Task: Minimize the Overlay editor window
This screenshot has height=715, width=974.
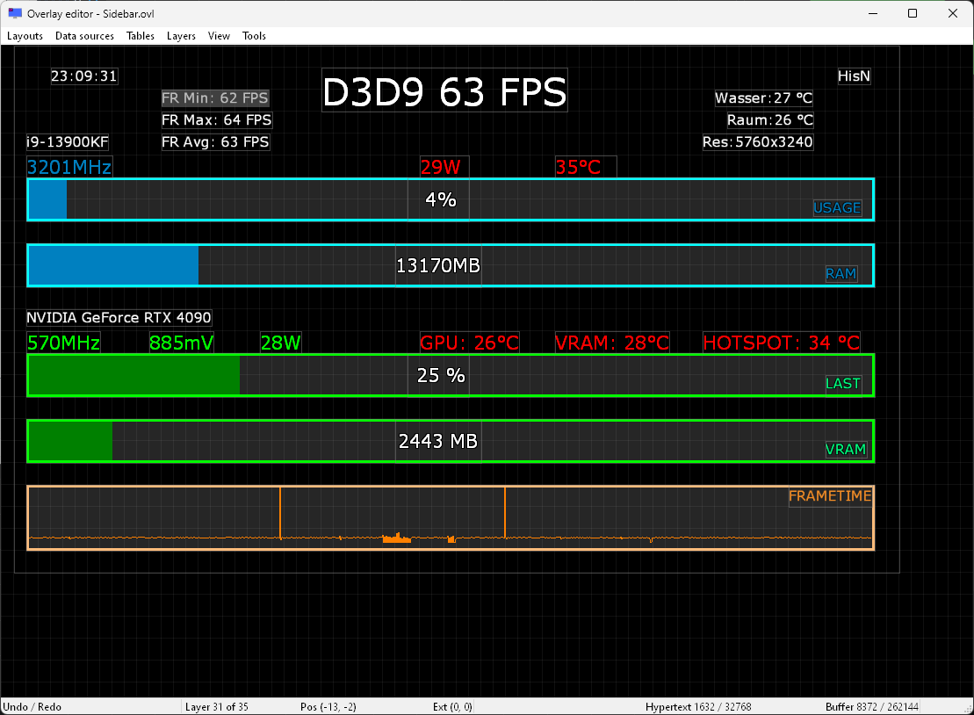Action: click(x=873, y=13)
